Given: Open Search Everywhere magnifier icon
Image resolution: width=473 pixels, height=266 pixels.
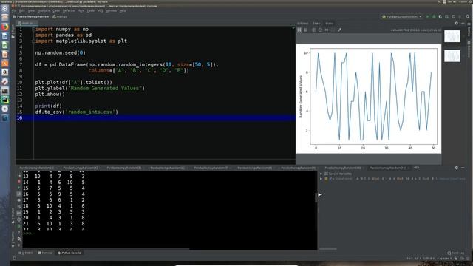Looking at the screenshot, I should (468, 16).
